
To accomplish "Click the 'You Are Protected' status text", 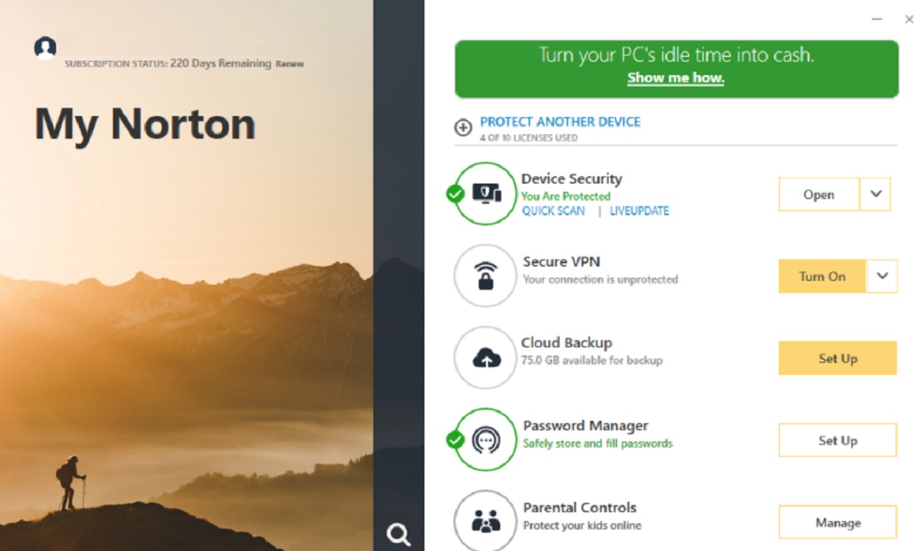I will [x=566, y=196].
